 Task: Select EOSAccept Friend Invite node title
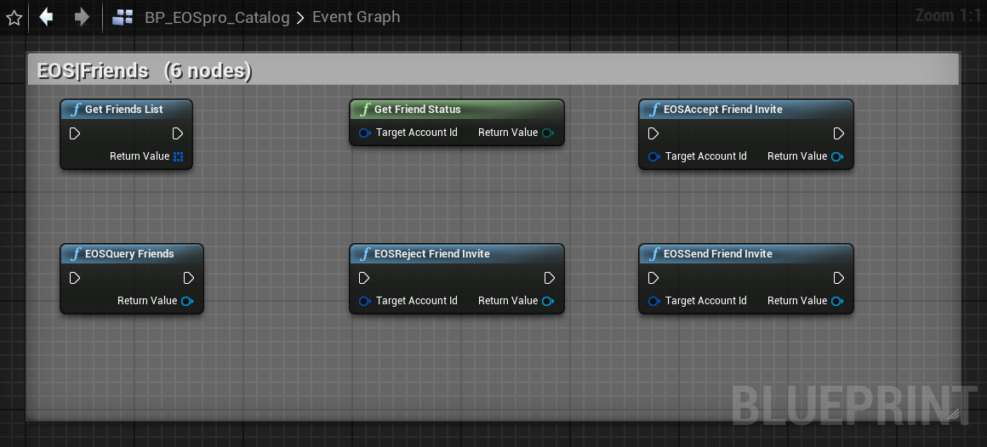(723, 110)
